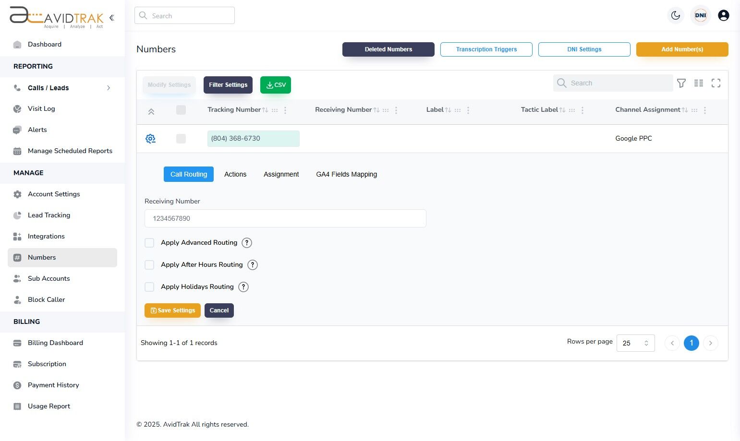Toggle dark mode with the moon icon
Viewport: 740px width, 441px height.
(x=676, y=15)
